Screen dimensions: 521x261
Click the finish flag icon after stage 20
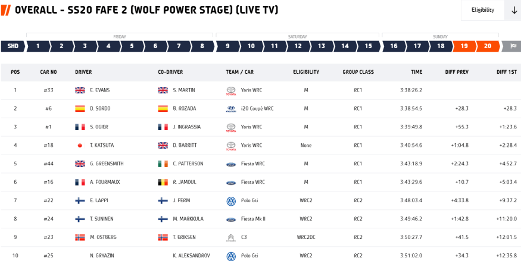512,46
